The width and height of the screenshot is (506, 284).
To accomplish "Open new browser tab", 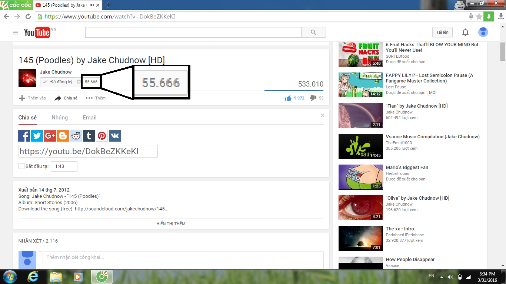I will tap(108, 5).
